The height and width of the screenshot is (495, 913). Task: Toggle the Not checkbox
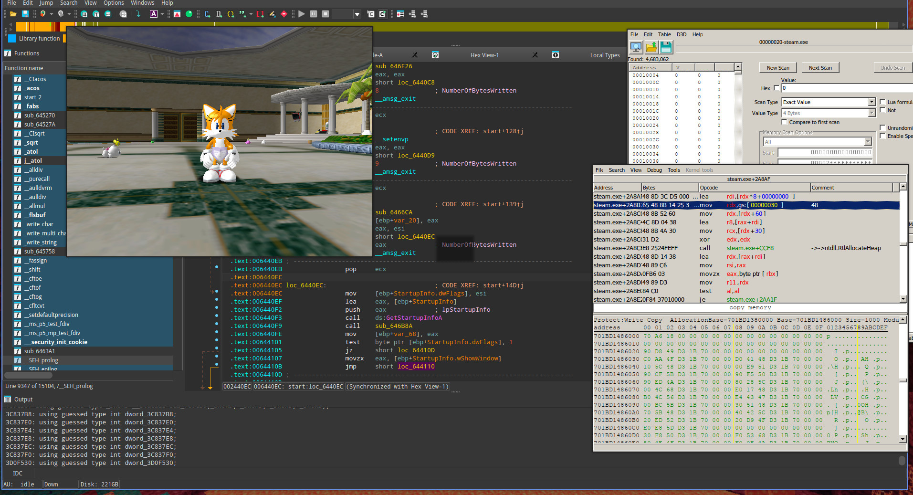click(882, 110)
